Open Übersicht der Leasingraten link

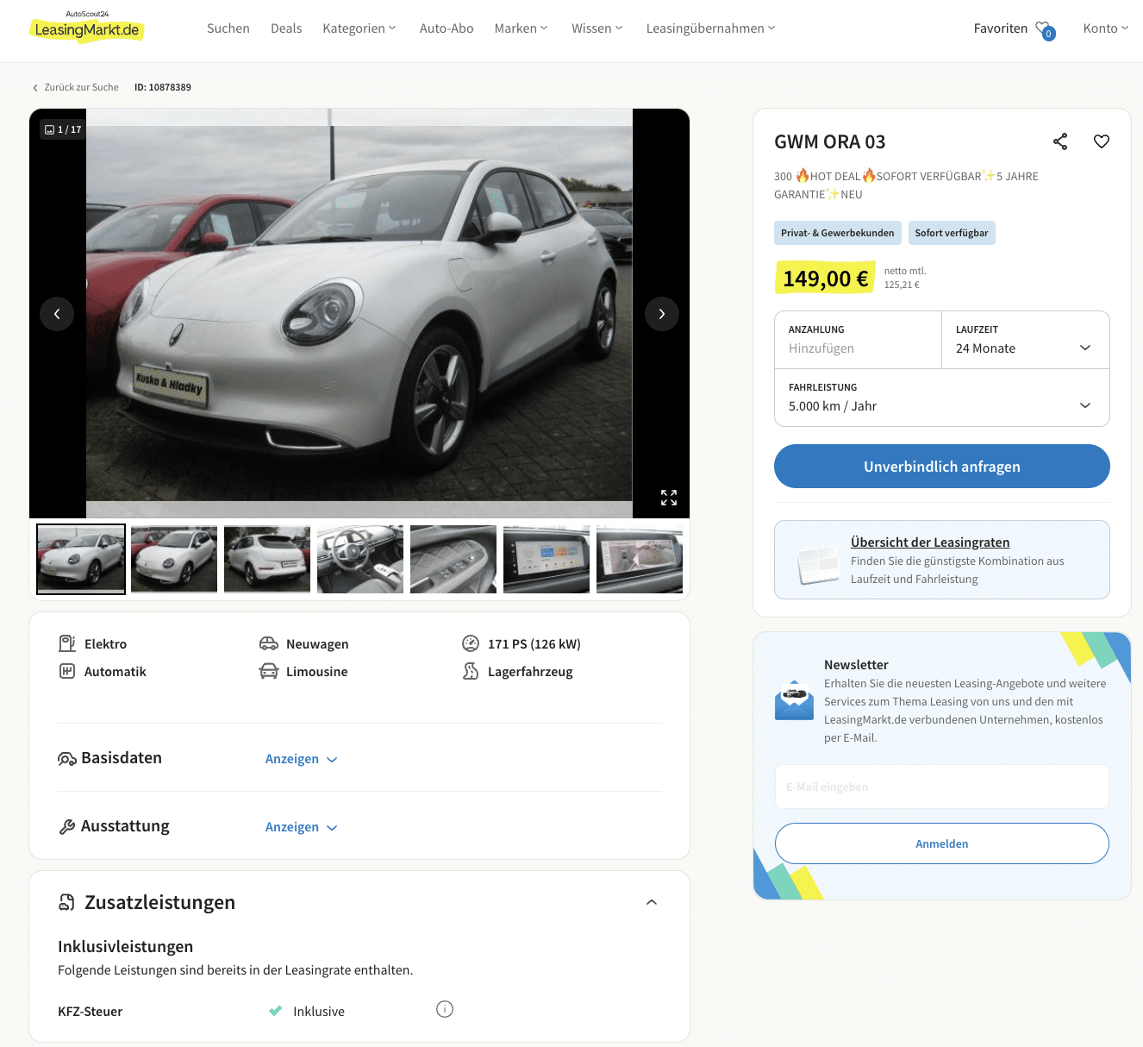(930, 542)
